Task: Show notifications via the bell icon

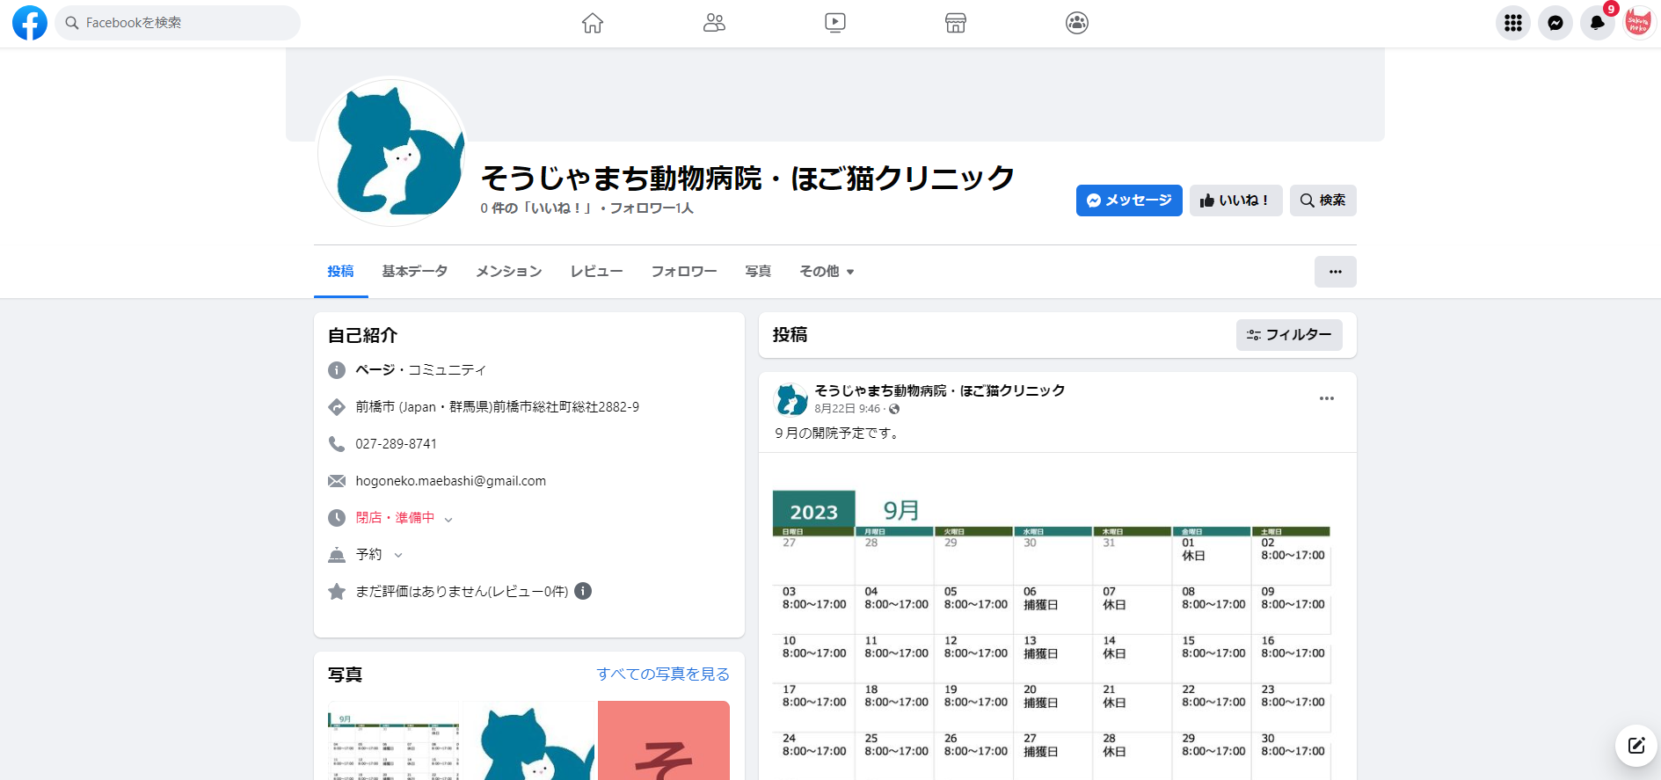Action: (1597, 23)
